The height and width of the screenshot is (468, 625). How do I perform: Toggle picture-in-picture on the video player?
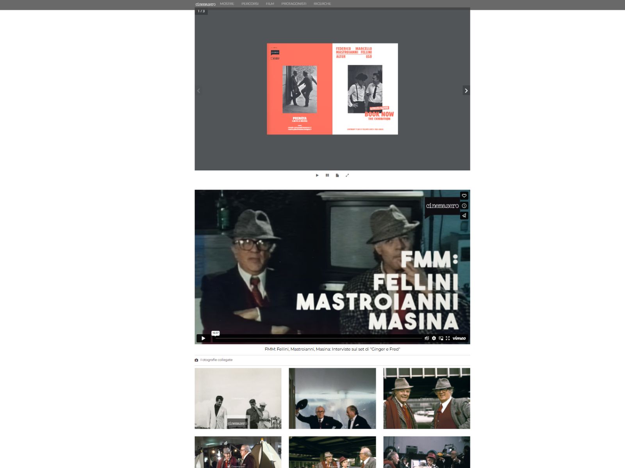point(441,338)
